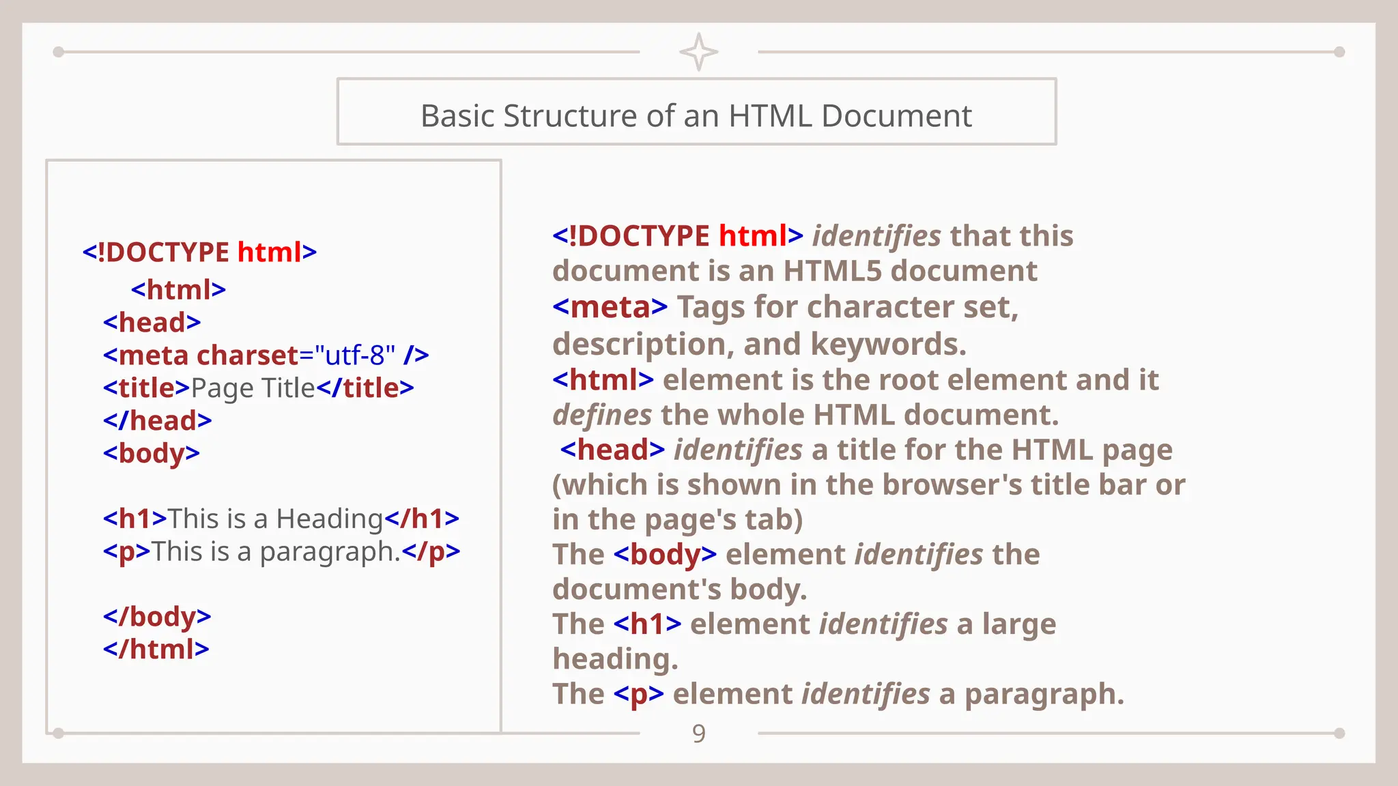Click the '<html>' tag in the explanation text

(x=603, y=379)
